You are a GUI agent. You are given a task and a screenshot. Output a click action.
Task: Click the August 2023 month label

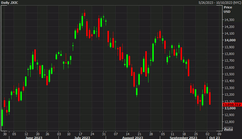click(133, 138)
